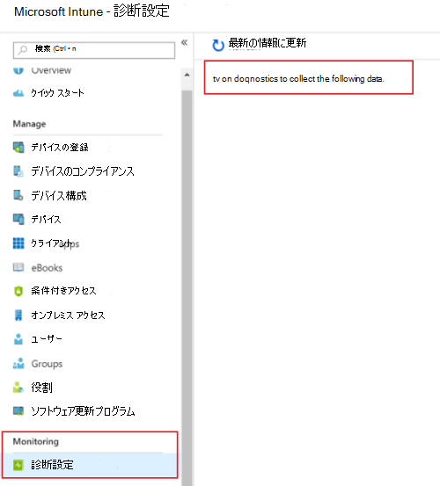Click the クイック スタート cloud icon
Screen dimensions: 440x486
click(x=18, y=92)
